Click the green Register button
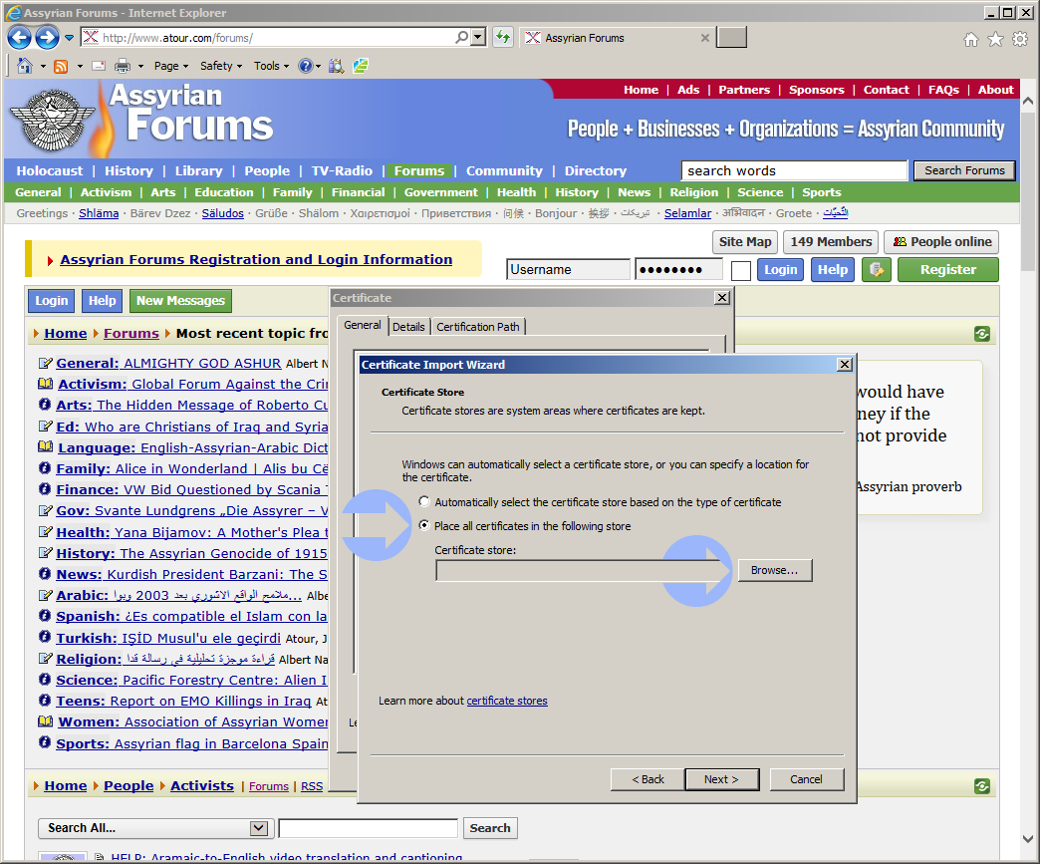 [x=947, y=269]
